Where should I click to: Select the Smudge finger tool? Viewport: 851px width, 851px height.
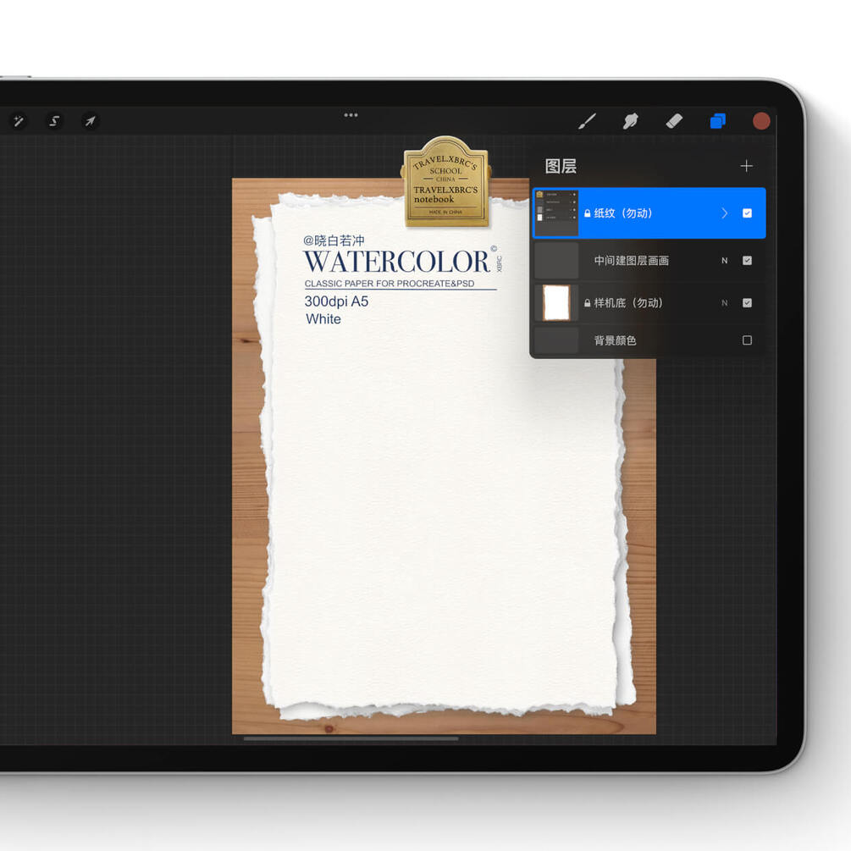630,121
